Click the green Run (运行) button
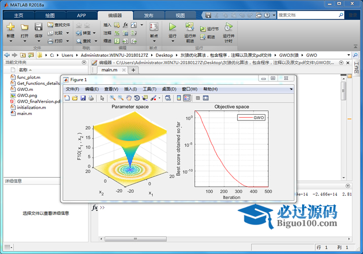 (x=172, y=27)
